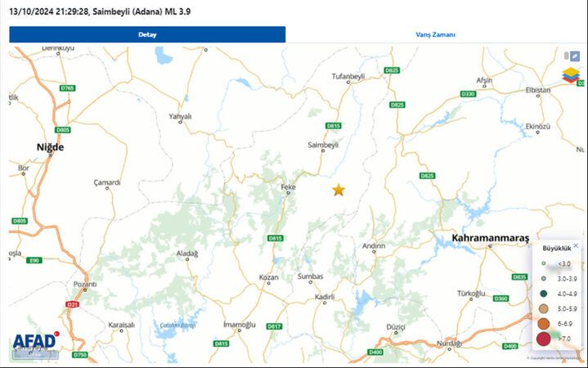
Task: Click the Kahramanmaraş city label
Action: (x=490, y=238)
